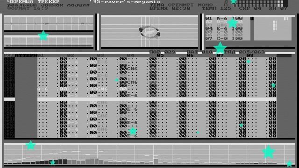The width and height of the screenshot is (299, 168).
Task: Click the lower oscilloscope waveform panel
Action: coord(49,42)
